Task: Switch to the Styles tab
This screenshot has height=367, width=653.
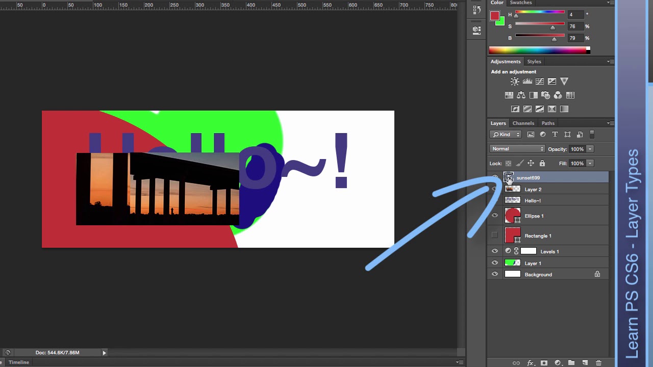Action: tap(534, 62)
